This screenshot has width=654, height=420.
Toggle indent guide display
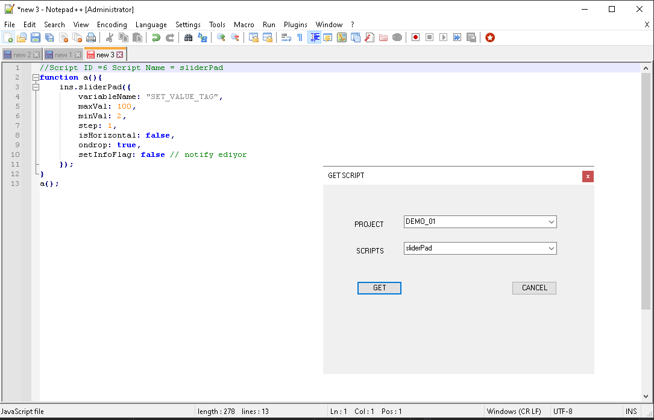(314, 37)
